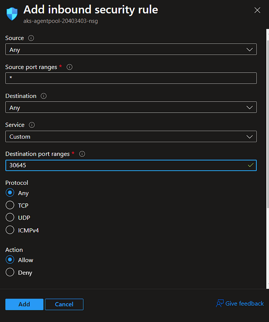
Task: Click the info icon next to Service
Action: (32, 125)
